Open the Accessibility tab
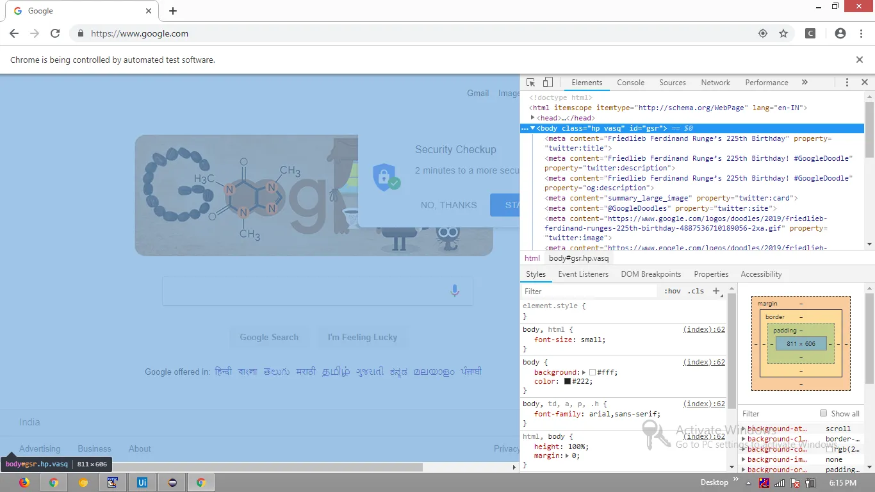This screenshot has height=492, width=875. 761,274
